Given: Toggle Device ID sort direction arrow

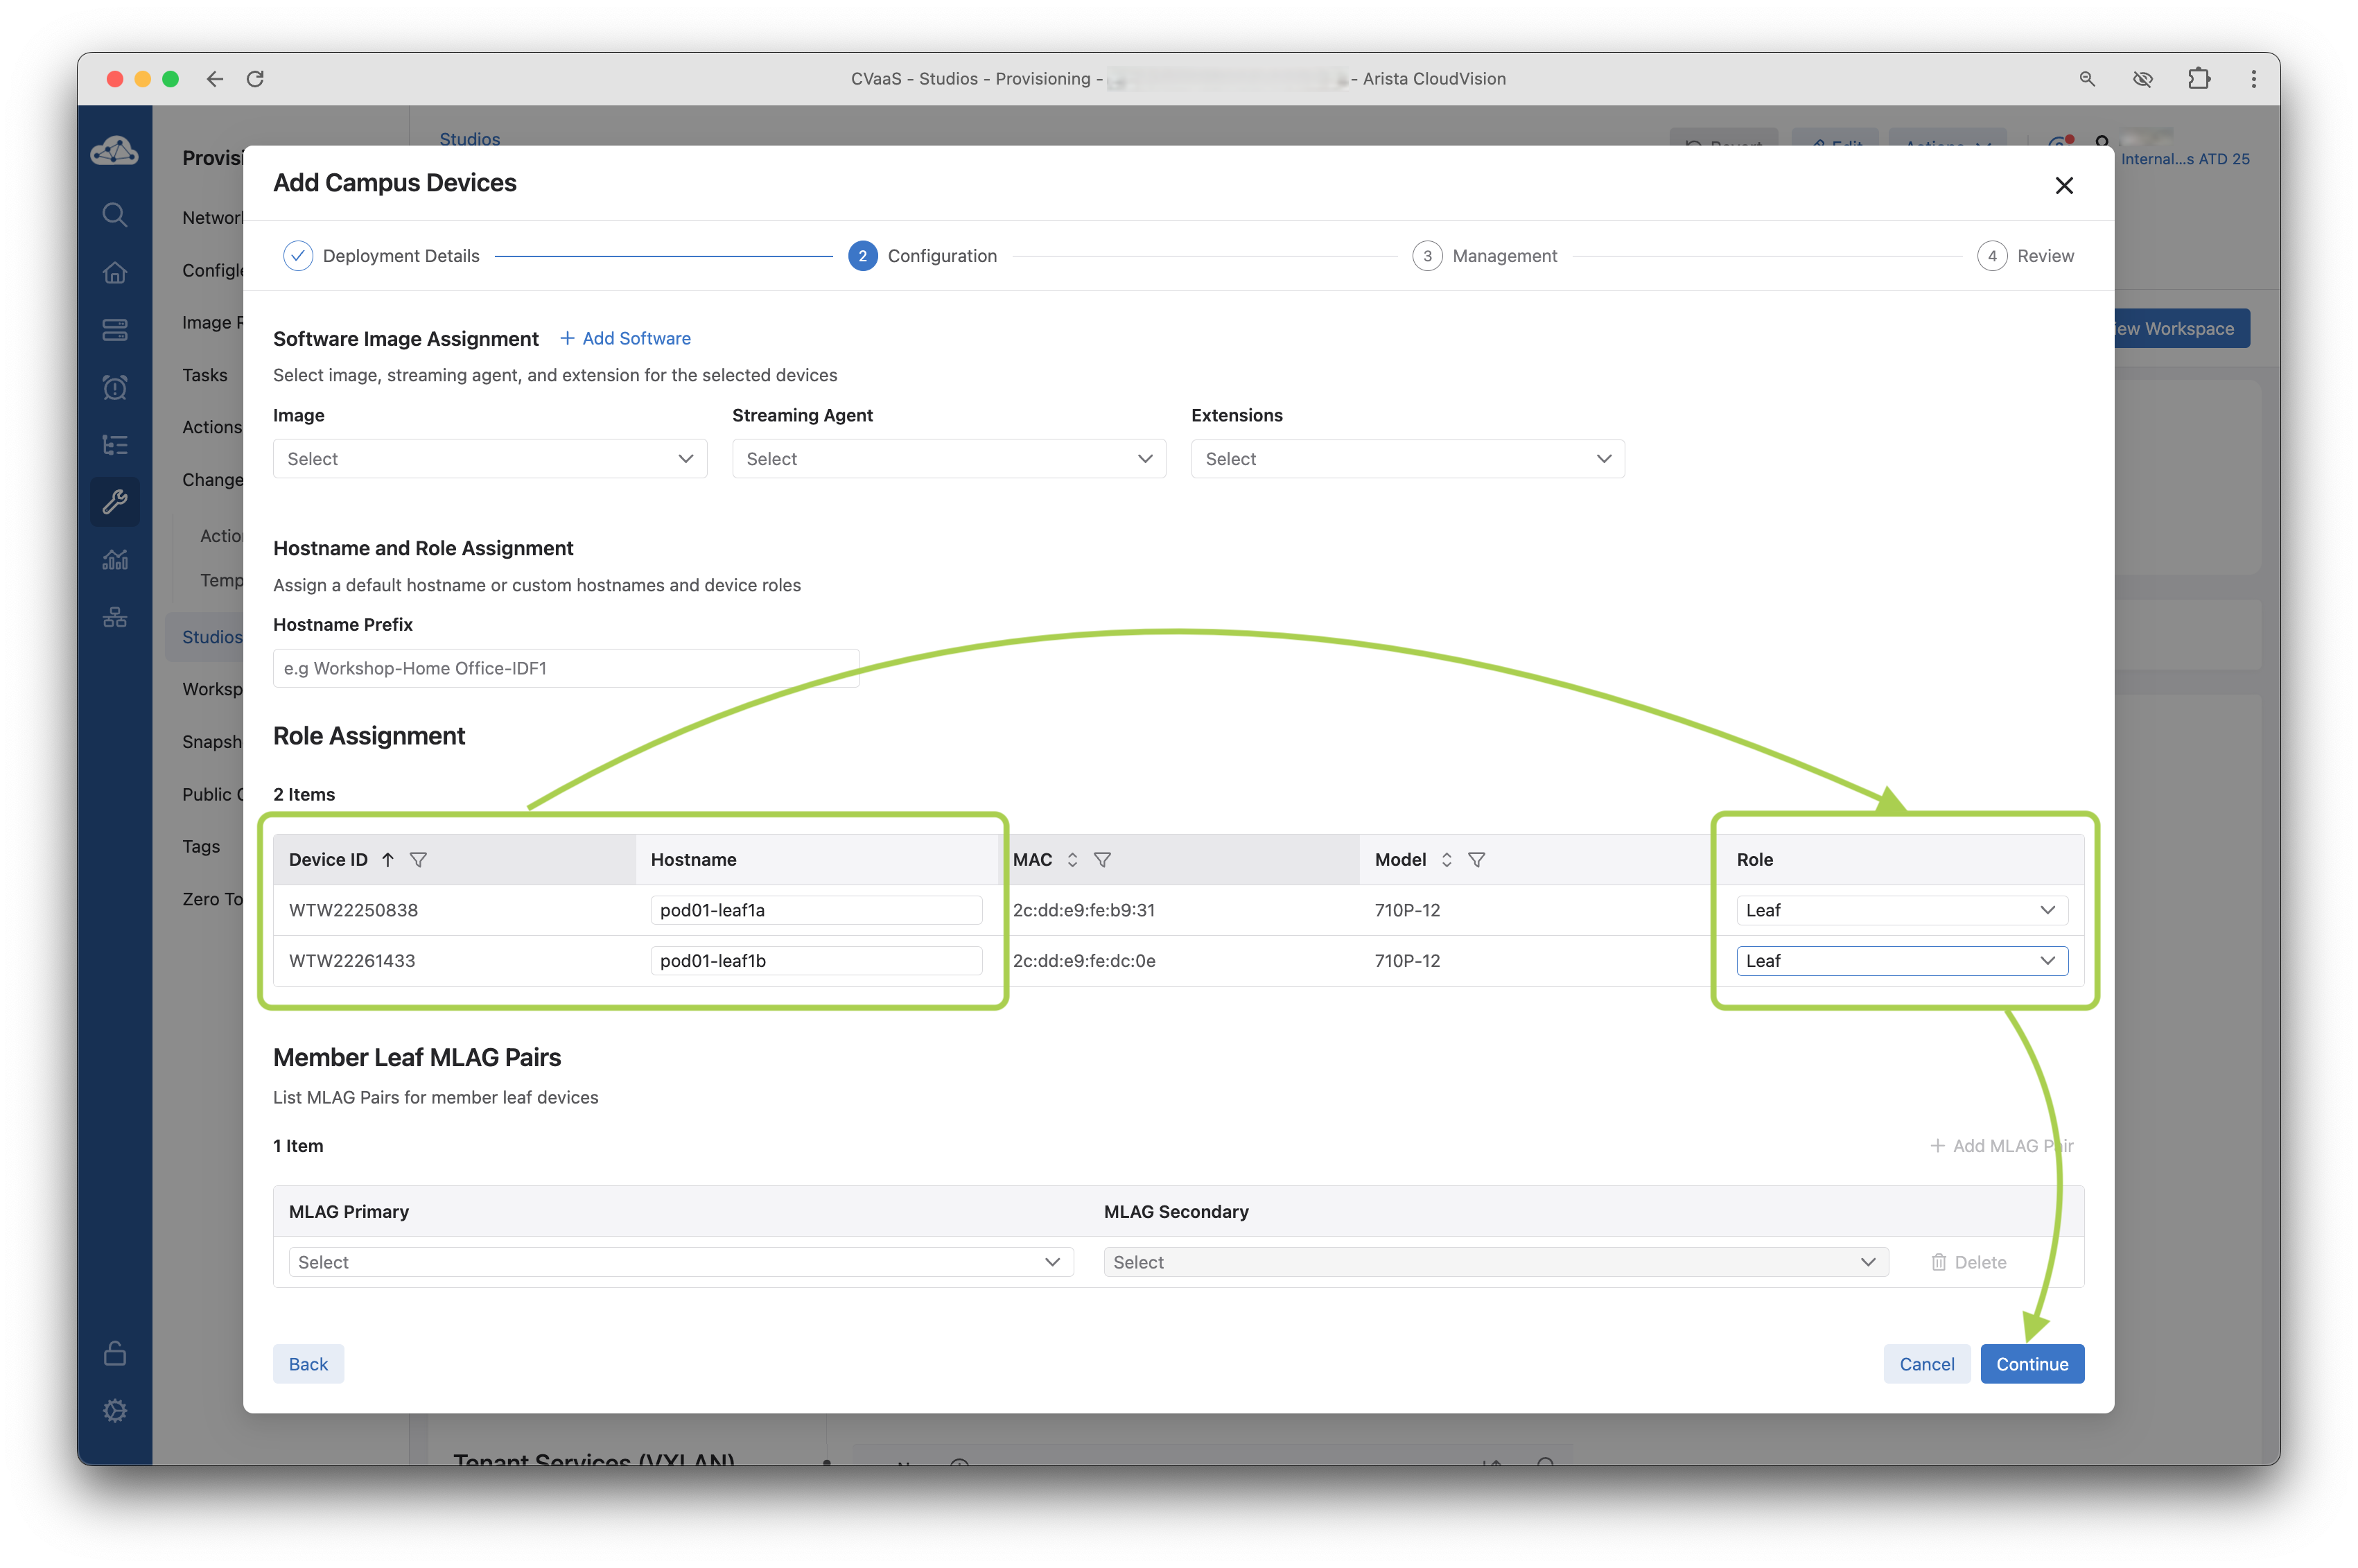Looking at the screenshot, I should click(388, 860).
